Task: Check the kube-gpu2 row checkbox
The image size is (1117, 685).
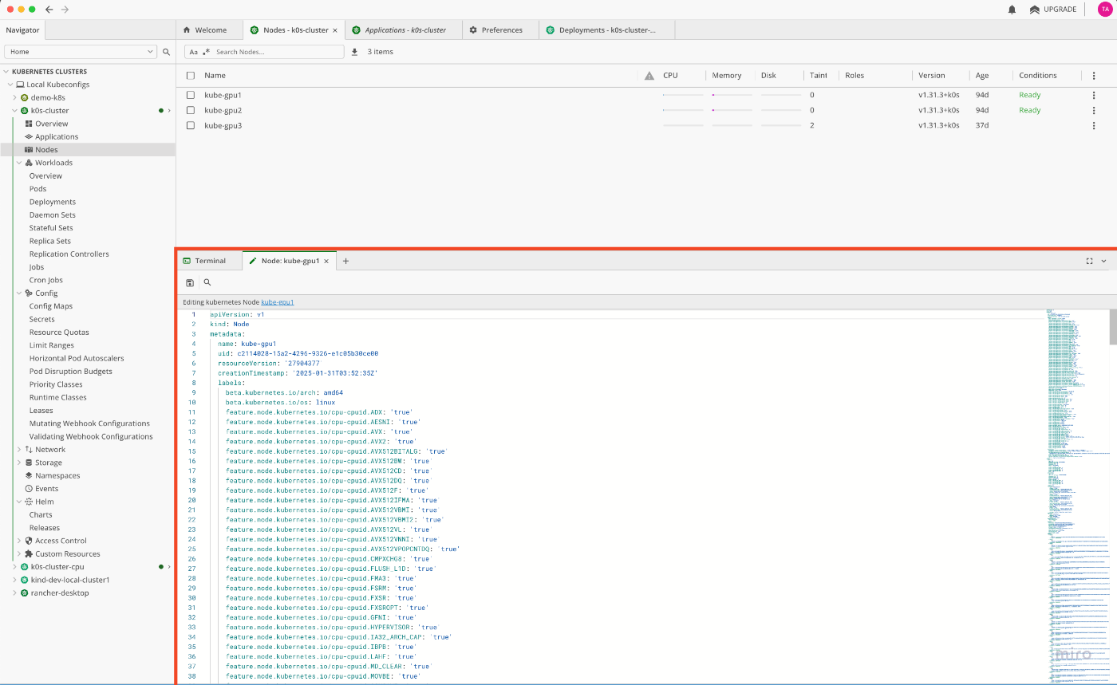Action: tap(190, 110)
